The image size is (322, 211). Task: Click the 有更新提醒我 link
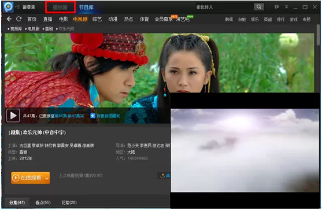(x=108, y=116)
